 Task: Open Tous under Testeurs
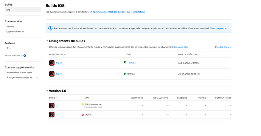pyautogui.click(x=9, y=48)
